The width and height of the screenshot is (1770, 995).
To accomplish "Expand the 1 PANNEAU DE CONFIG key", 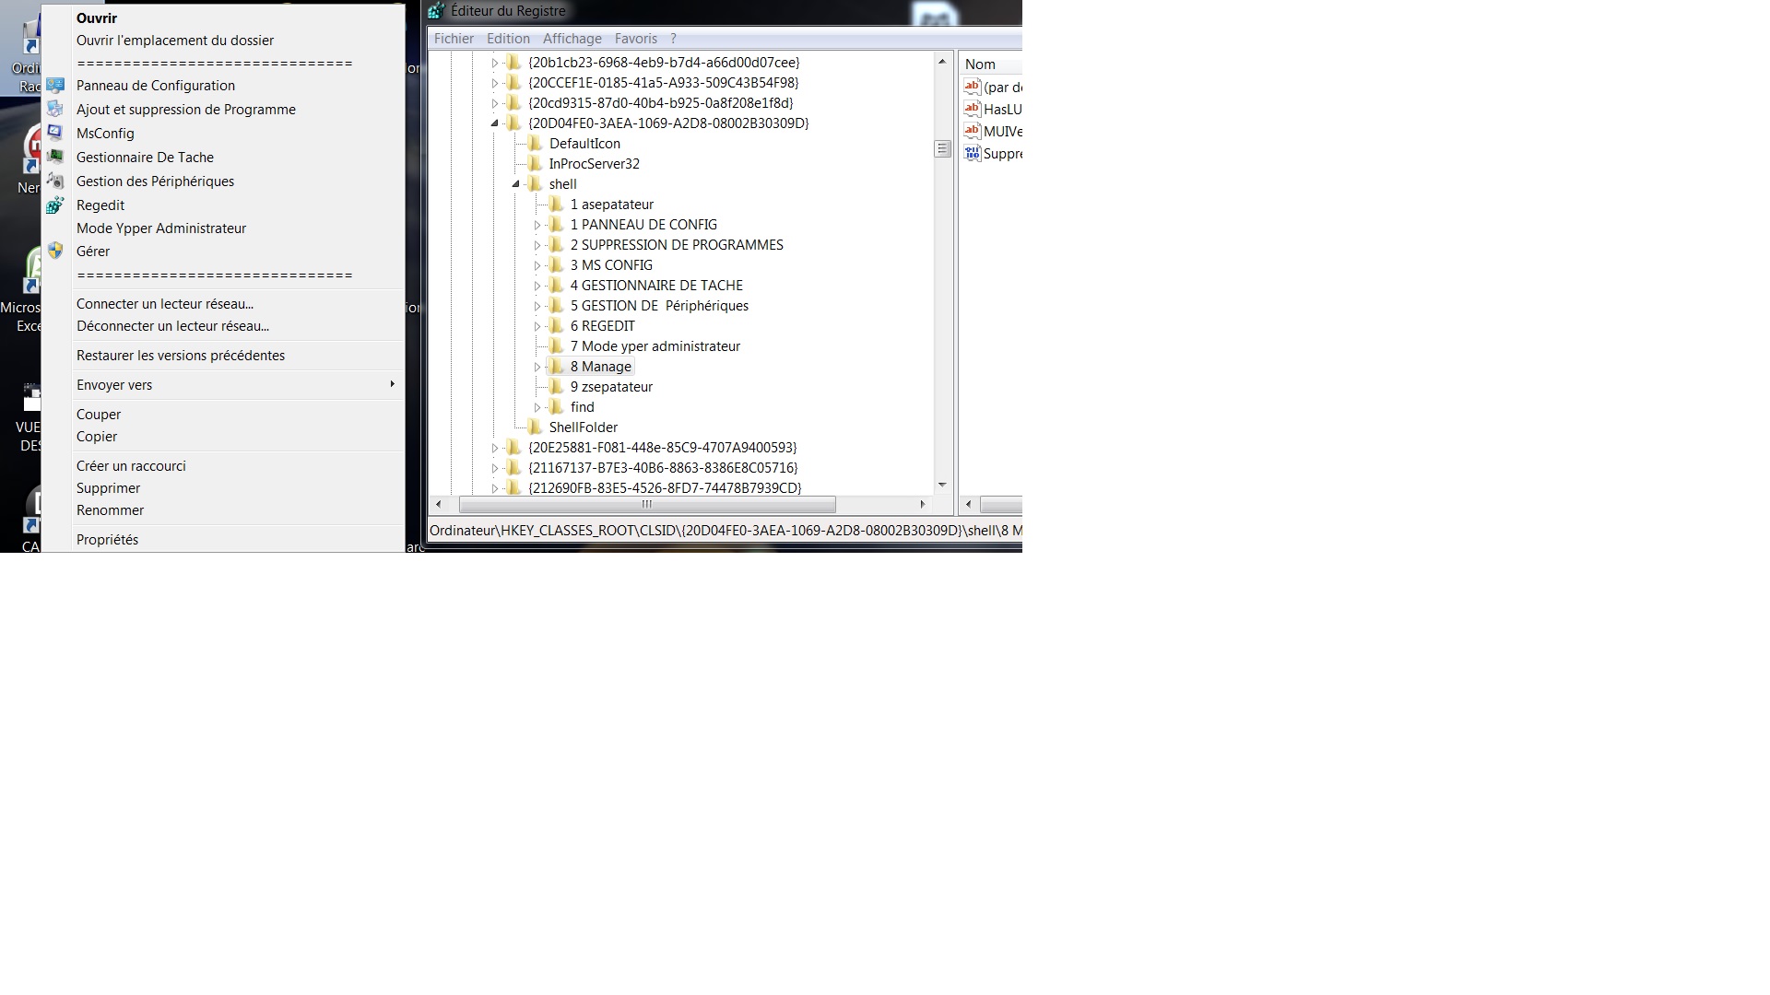I will (537, 225).
